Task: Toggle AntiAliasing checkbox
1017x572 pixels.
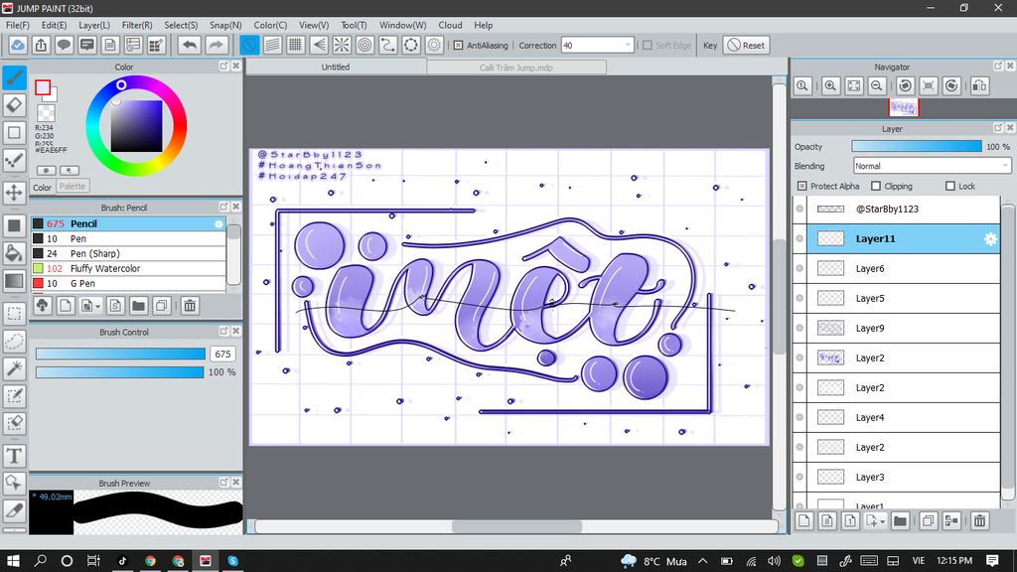Action: pos(459,46)
